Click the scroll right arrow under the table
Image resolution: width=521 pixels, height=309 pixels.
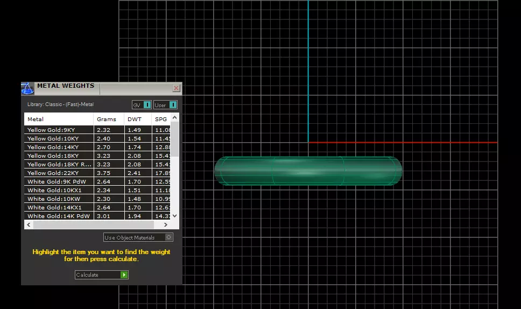pos(166,225)
